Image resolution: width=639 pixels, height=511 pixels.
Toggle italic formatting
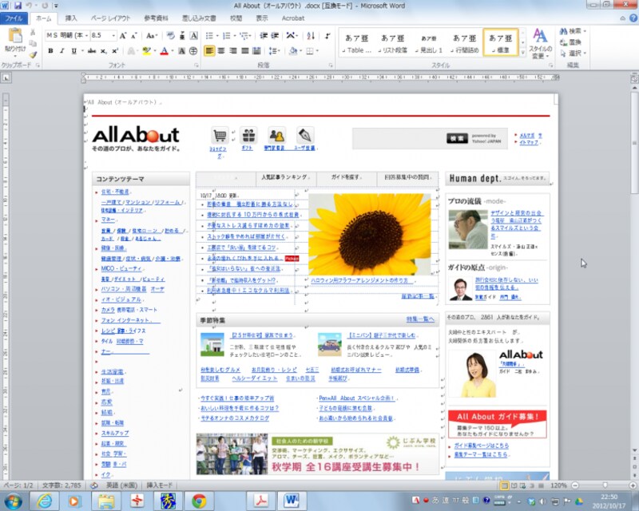(x=62, y=50)
